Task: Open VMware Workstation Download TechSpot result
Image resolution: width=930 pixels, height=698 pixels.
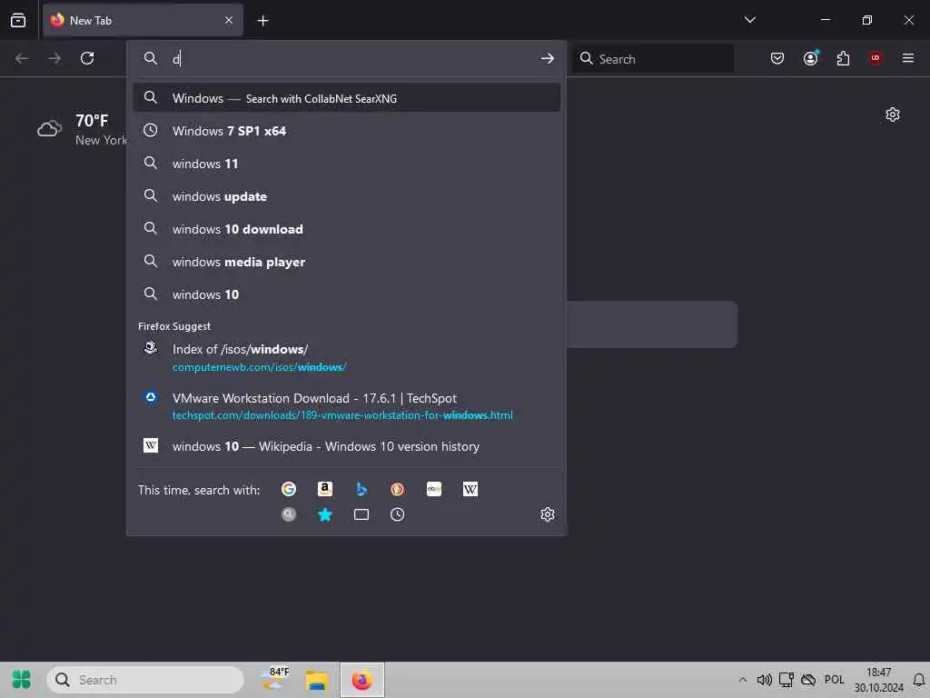Action: 346,406
